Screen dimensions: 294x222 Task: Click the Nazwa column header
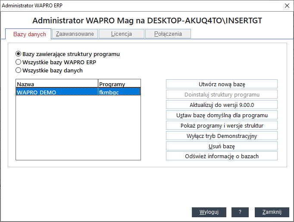coord(57,84)
